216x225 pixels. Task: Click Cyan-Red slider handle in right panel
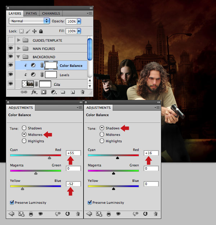[117, 158]
